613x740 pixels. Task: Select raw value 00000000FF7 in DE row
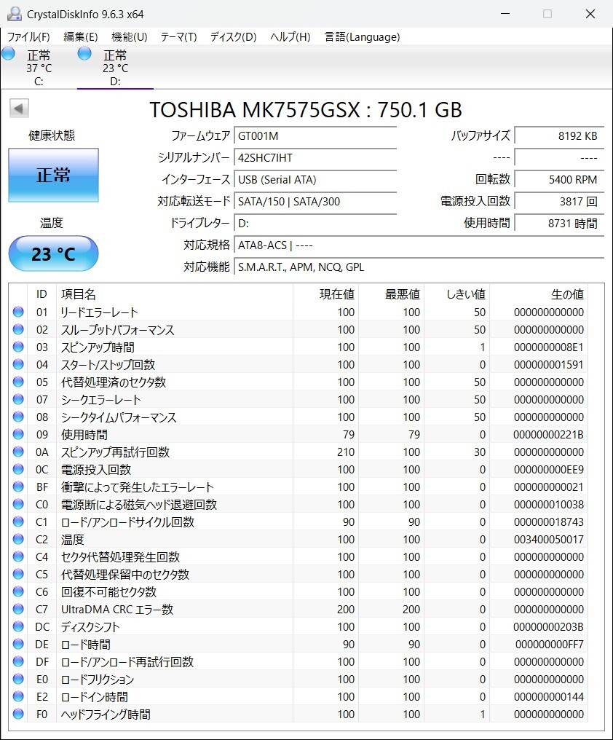pyautogui.click(x=549, y=645)
